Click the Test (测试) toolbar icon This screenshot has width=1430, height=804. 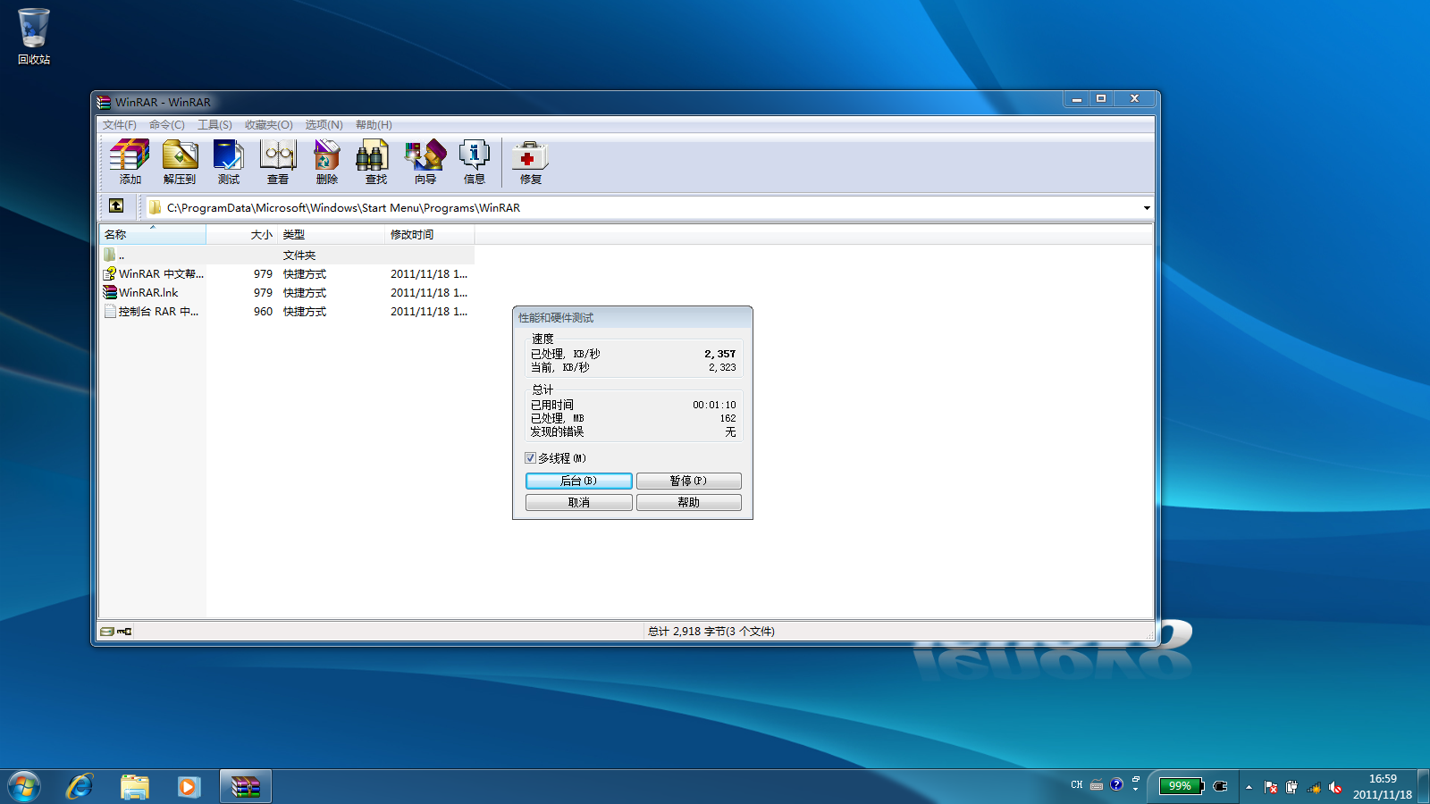point(229,162)
